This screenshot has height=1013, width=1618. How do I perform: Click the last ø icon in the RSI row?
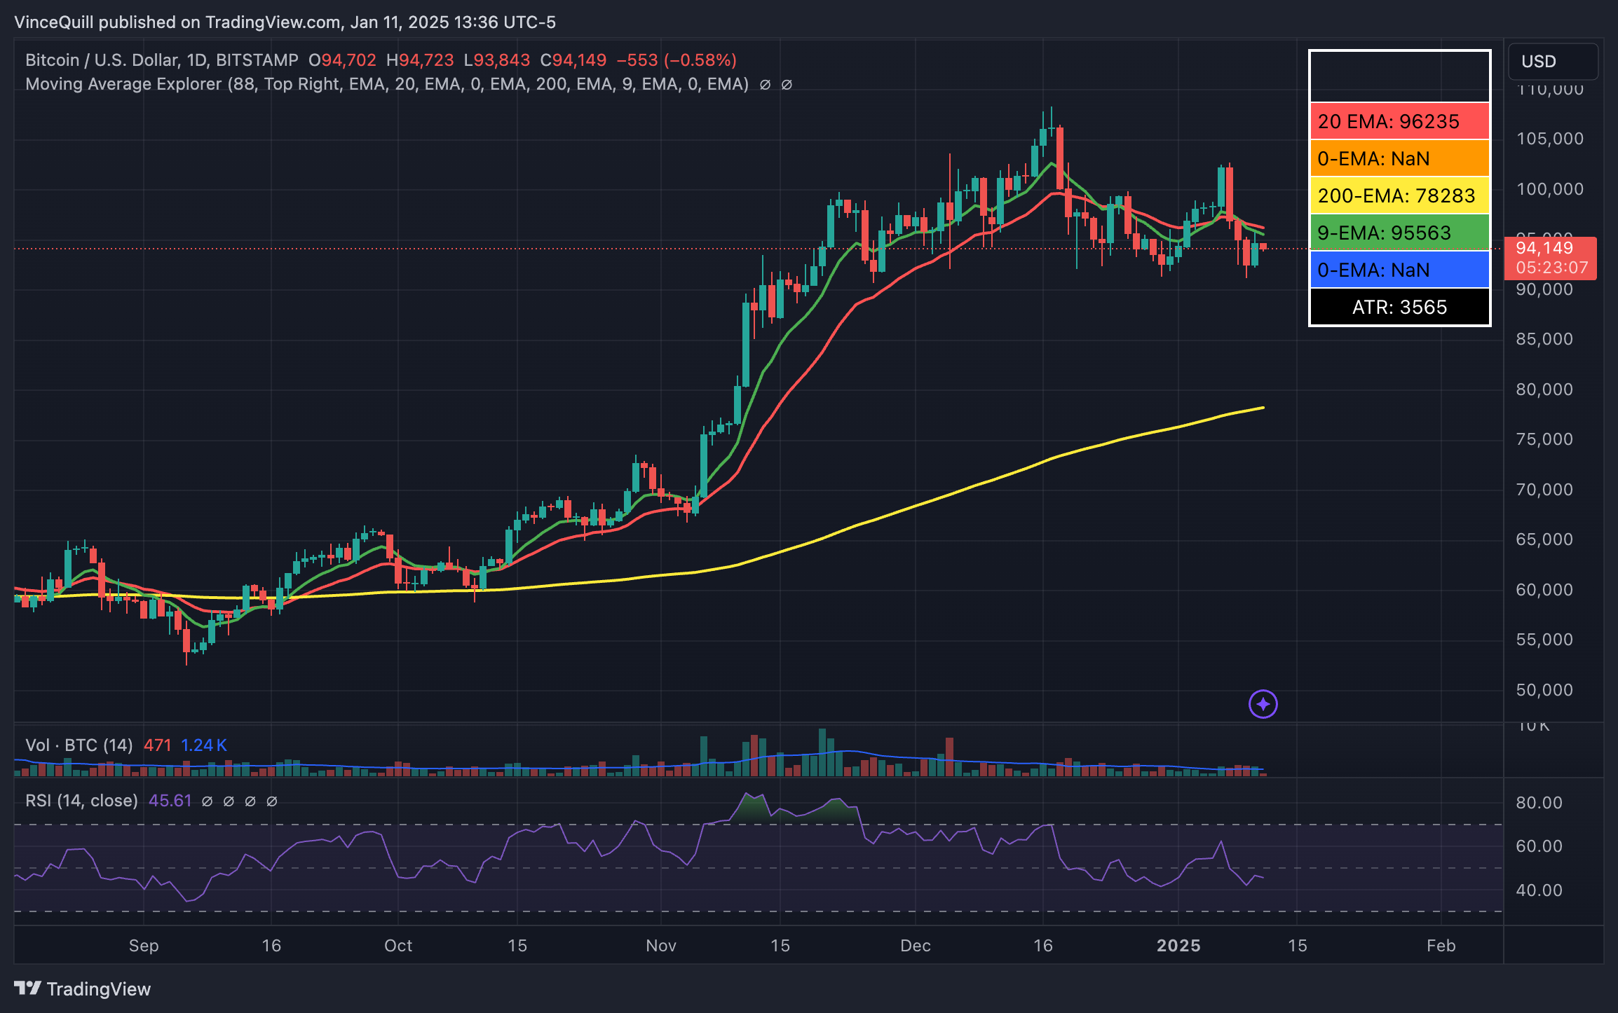click(273, 800)
